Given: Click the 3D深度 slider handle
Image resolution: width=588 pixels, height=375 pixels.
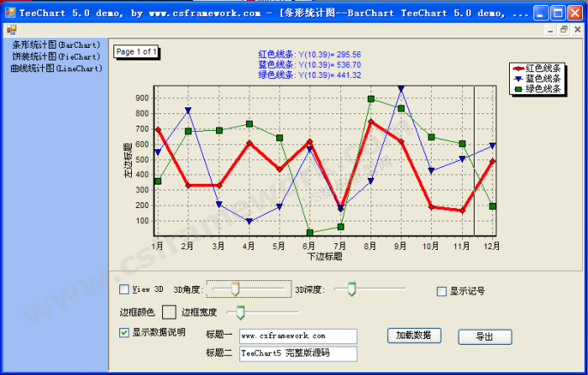Looking at the screenshot, I should tap(351, 289).
